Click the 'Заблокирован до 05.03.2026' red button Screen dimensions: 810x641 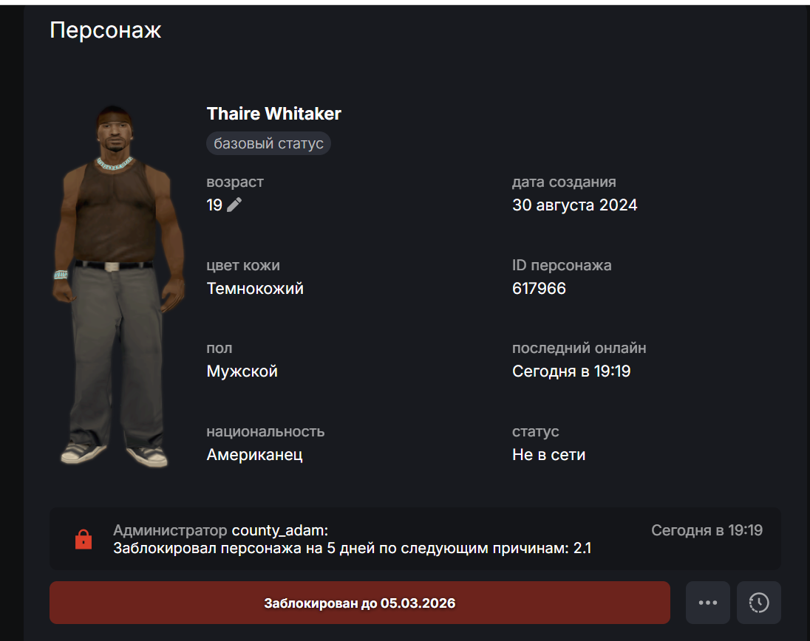click(359, 603)
